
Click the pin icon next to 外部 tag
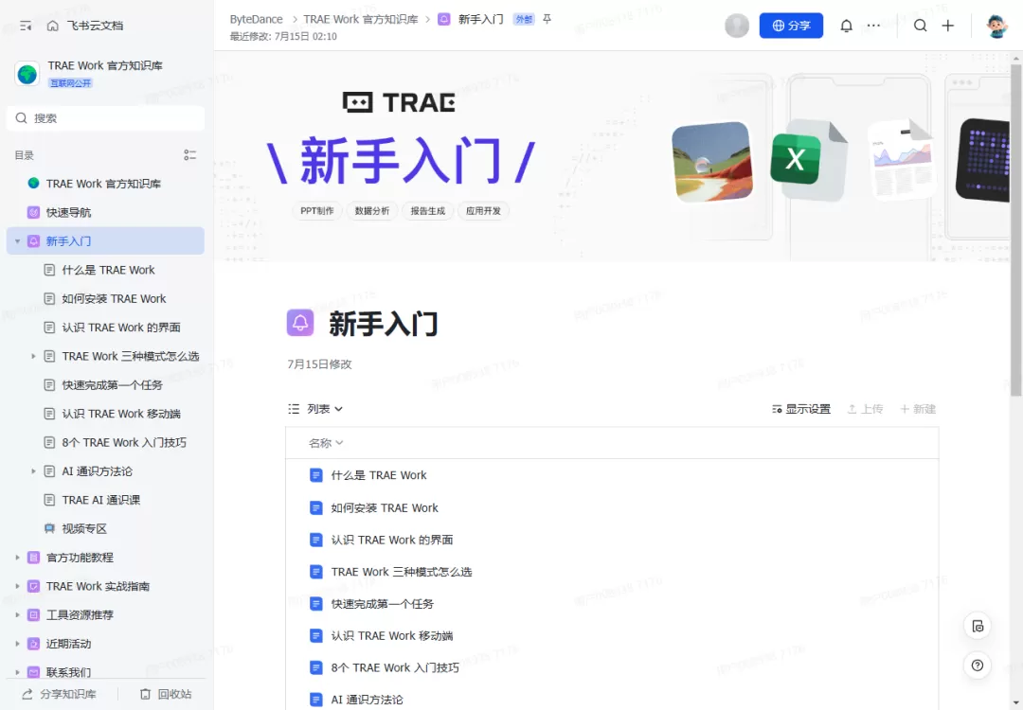tap(547, 19)
